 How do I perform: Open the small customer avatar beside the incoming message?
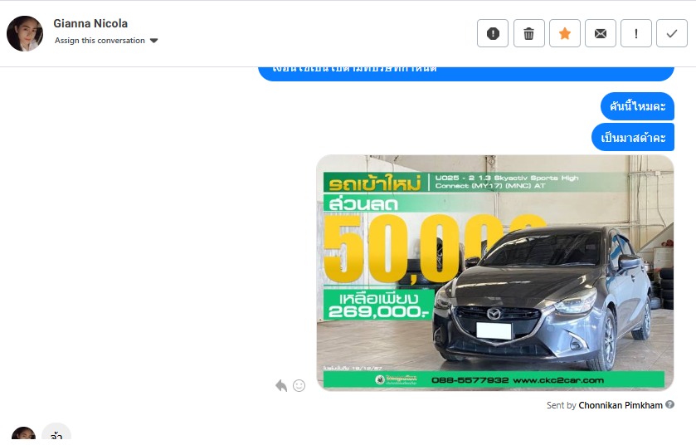(x=23, y=435)
